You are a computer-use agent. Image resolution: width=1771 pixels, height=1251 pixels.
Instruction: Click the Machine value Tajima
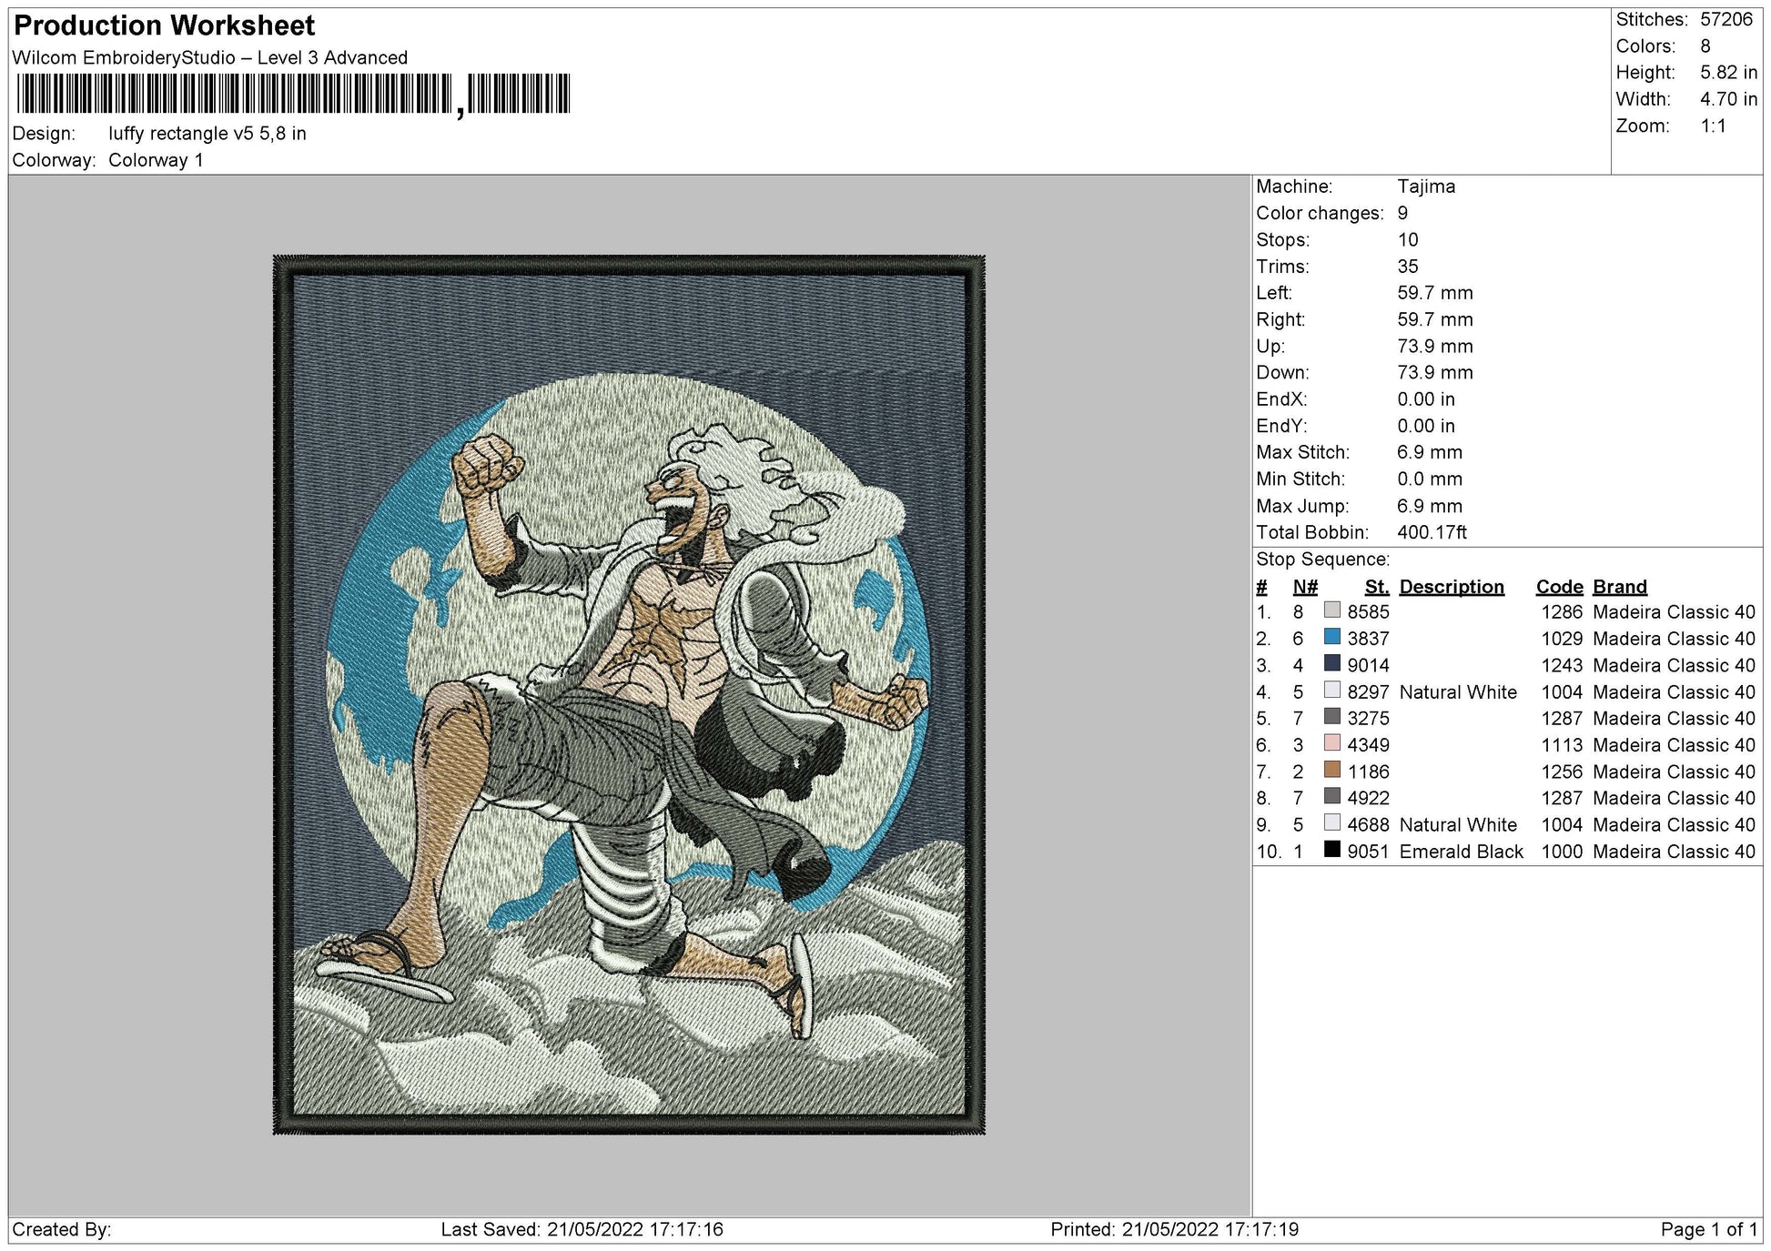[1426, 187]
